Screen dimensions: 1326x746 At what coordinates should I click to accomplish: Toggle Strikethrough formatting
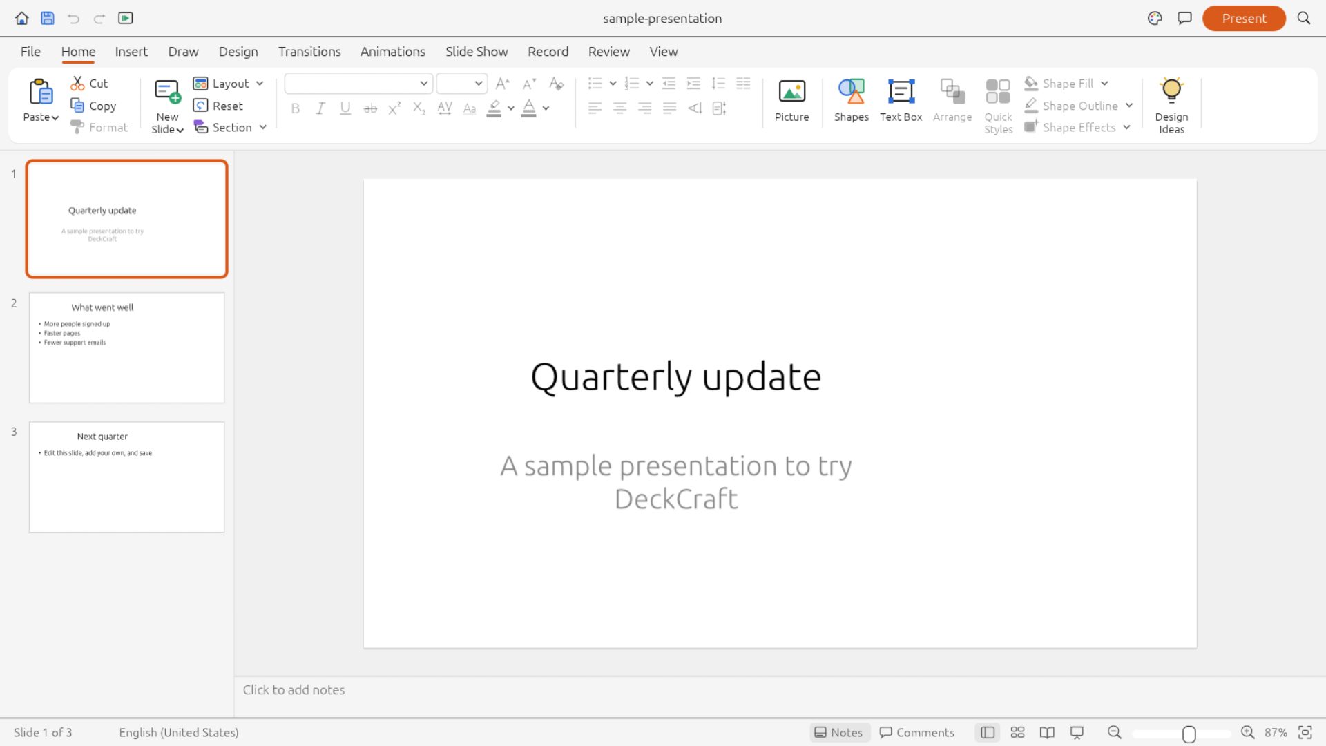pyautogui.click(x=370, y=108)
